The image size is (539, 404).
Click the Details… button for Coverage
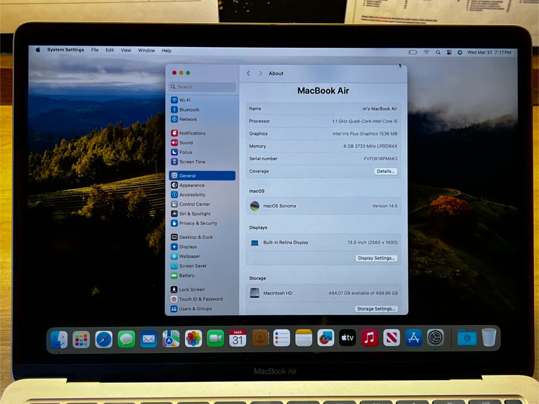coord(386,171)
